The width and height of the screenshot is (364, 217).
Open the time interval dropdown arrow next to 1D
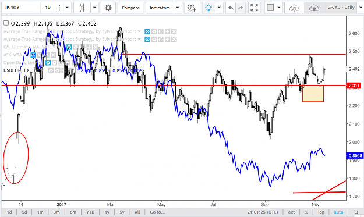67,8
